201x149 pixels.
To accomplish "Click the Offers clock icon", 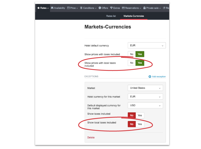I will 100,8.
